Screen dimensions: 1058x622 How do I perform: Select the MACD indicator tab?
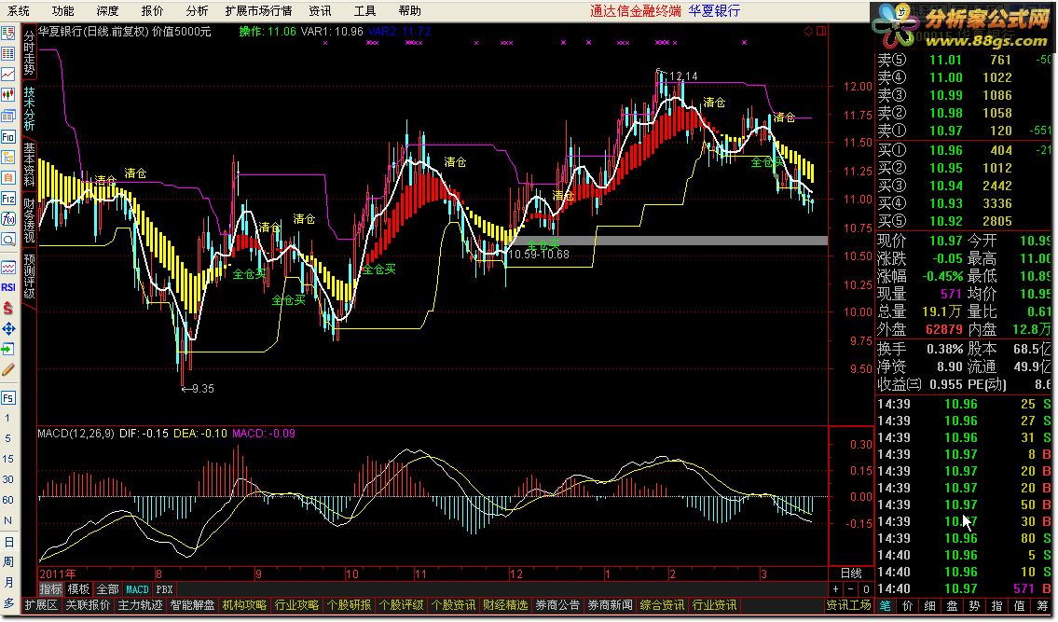(138, 589)
